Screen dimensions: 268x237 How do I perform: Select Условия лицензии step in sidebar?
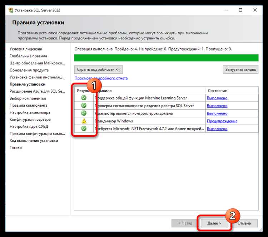pyautogui.click(x=26, y=49)
